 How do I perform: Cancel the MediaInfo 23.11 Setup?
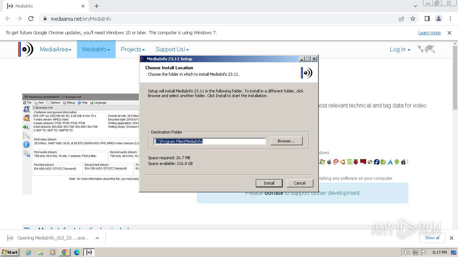point(299,183)
